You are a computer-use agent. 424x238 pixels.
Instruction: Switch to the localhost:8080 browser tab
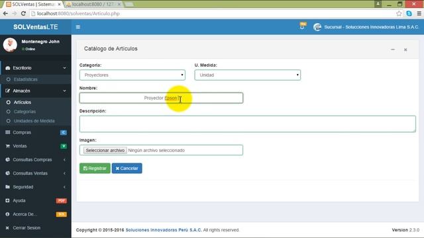coord(93,5)
